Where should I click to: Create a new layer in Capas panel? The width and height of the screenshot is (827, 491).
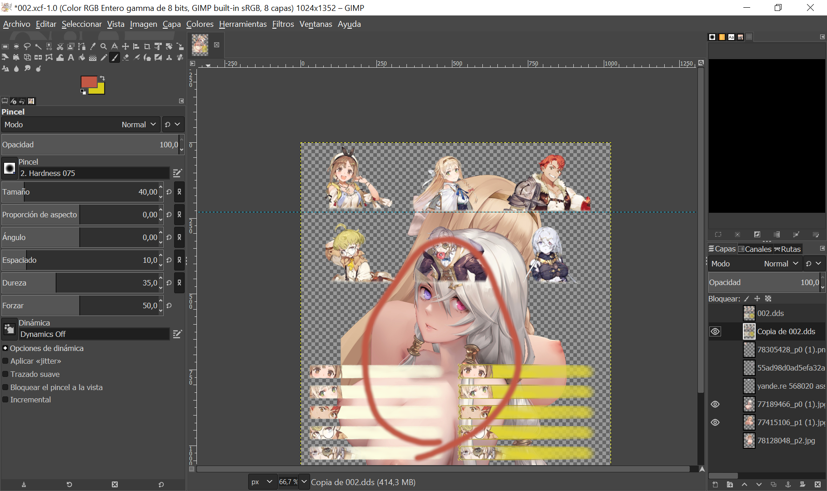coord(715,485)
